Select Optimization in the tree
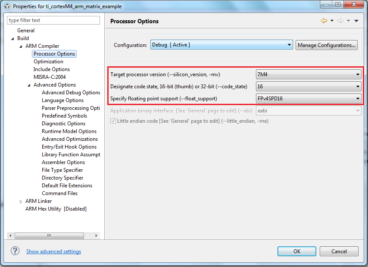 (x=48, y=62)
